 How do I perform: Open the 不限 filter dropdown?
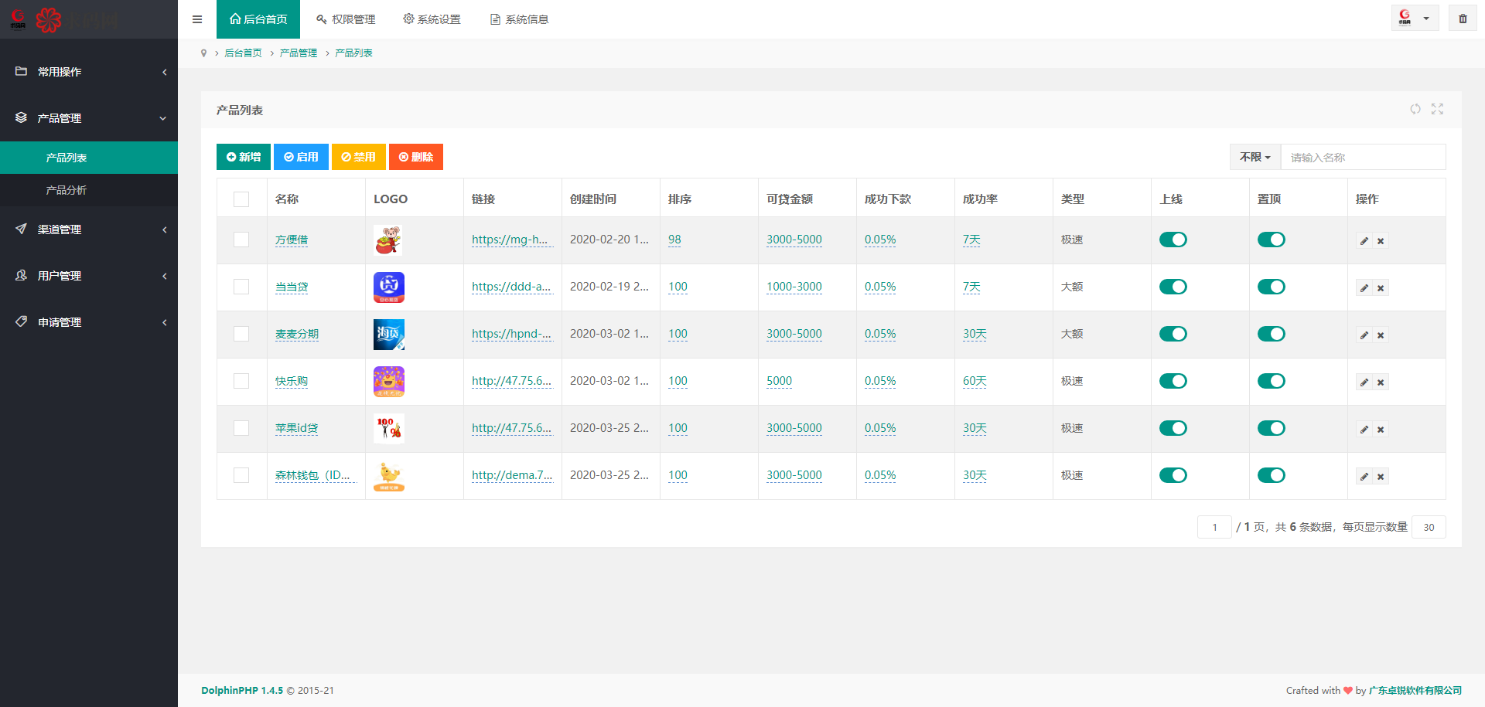pos(1255,157)
